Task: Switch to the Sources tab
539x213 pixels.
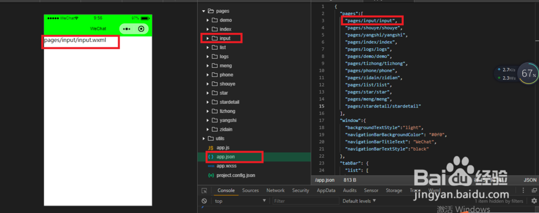Action: tap(250, 190)
